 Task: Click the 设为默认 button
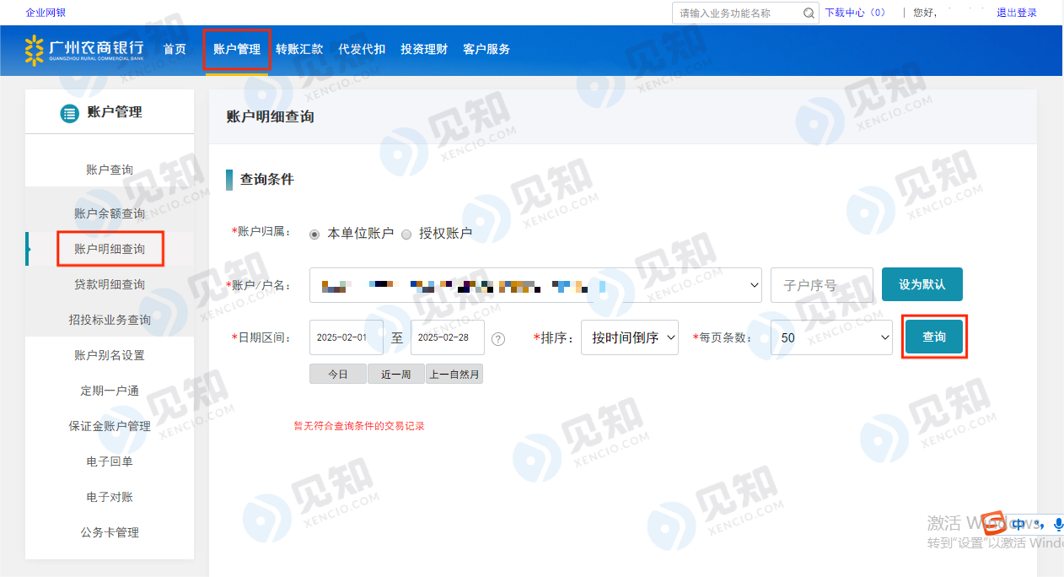click(x=922, y=284)
